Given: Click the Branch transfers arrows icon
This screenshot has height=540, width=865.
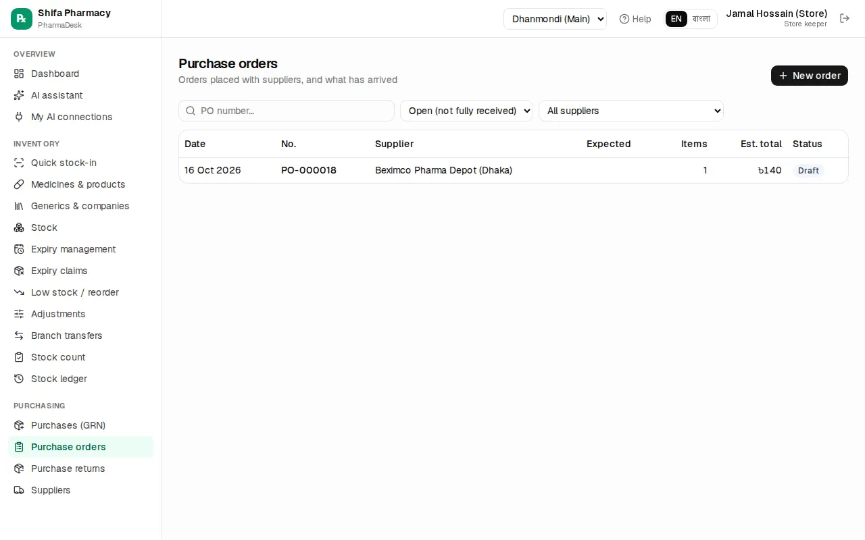Looking at the screenshot, I should coord(19,335).
